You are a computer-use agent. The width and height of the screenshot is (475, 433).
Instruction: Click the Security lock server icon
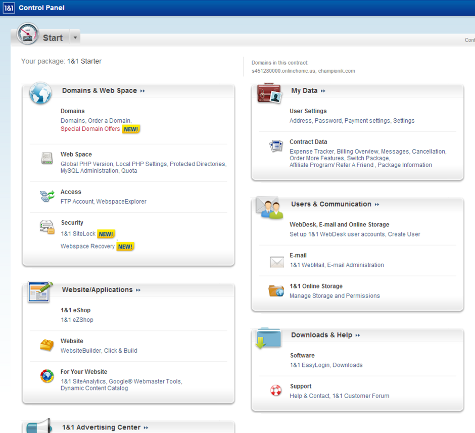[47, 227]
